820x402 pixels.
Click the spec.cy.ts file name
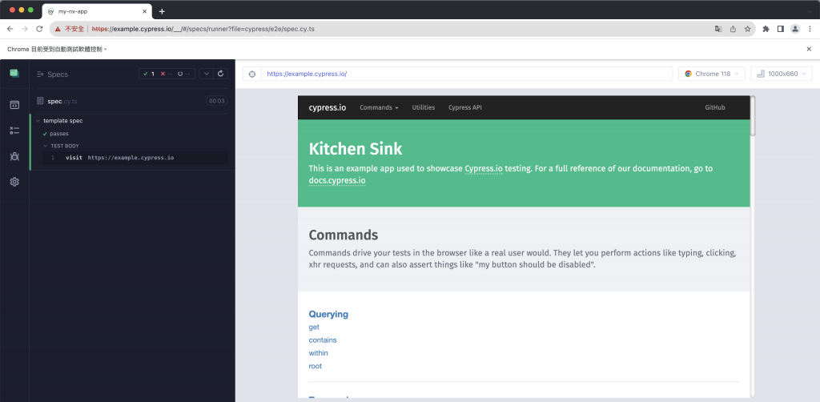point(62,101)
